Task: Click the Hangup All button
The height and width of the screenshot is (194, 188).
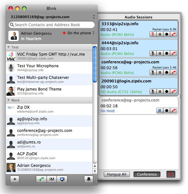Action: click(117, 174)
